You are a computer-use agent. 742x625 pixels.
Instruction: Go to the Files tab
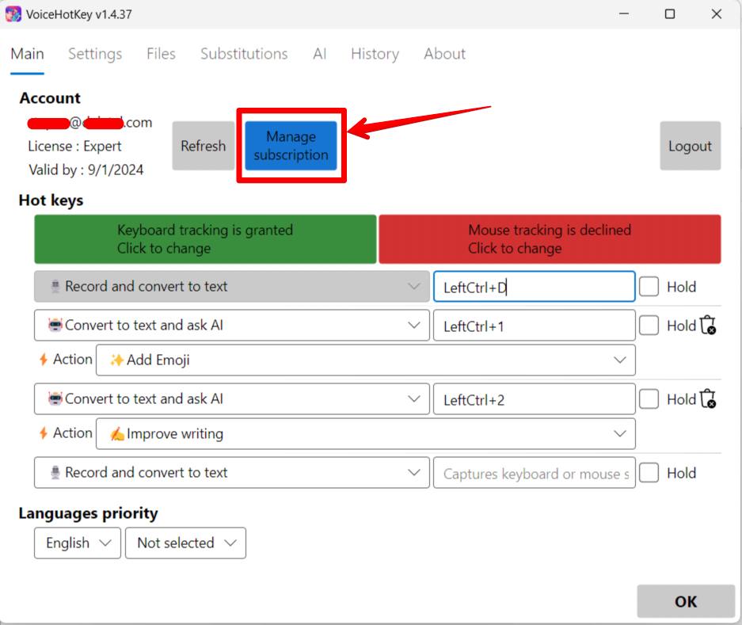pyautogui.click(x=161, y=54)
